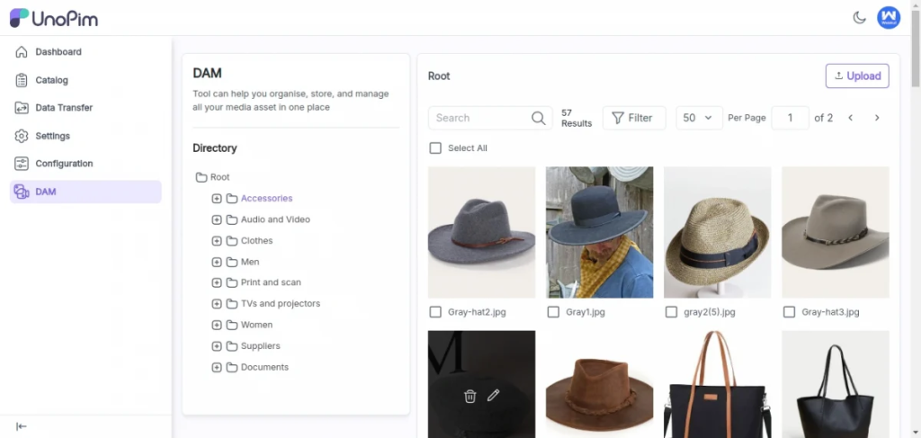Image resolution: width=921 pixels, height=438 pixels.
Task: Open the gray2(5).jpg straw hat thumbnail
Action: [x=717, y=233]
